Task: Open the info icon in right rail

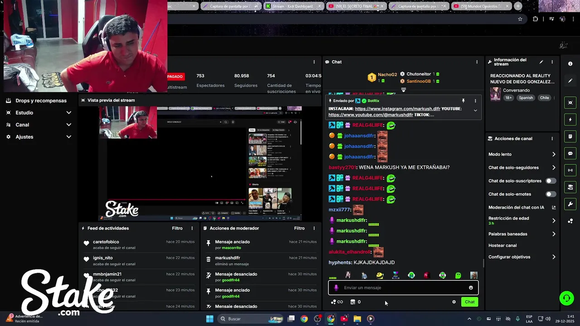Action: click(570, 64)
